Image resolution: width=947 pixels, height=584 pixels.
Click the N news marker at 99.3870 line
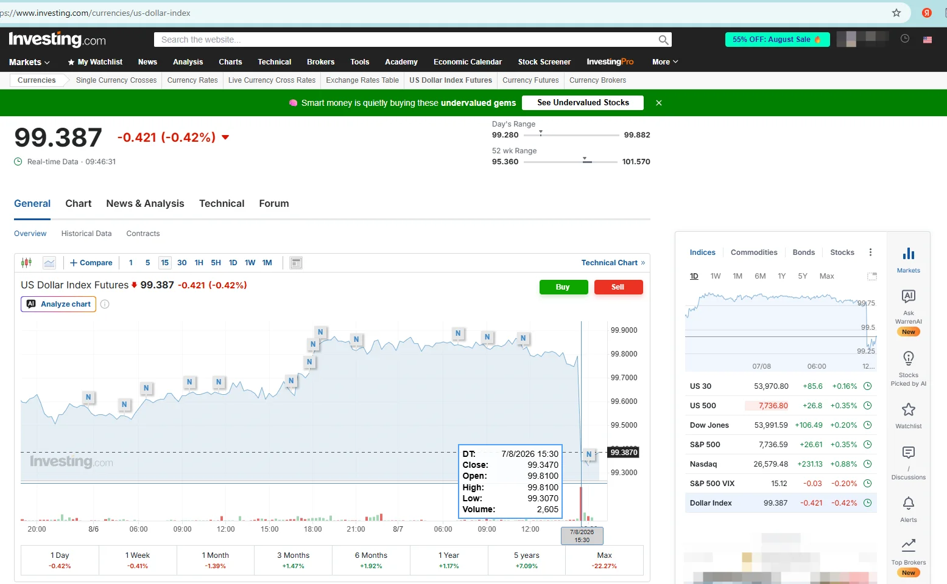coord(589,454)
